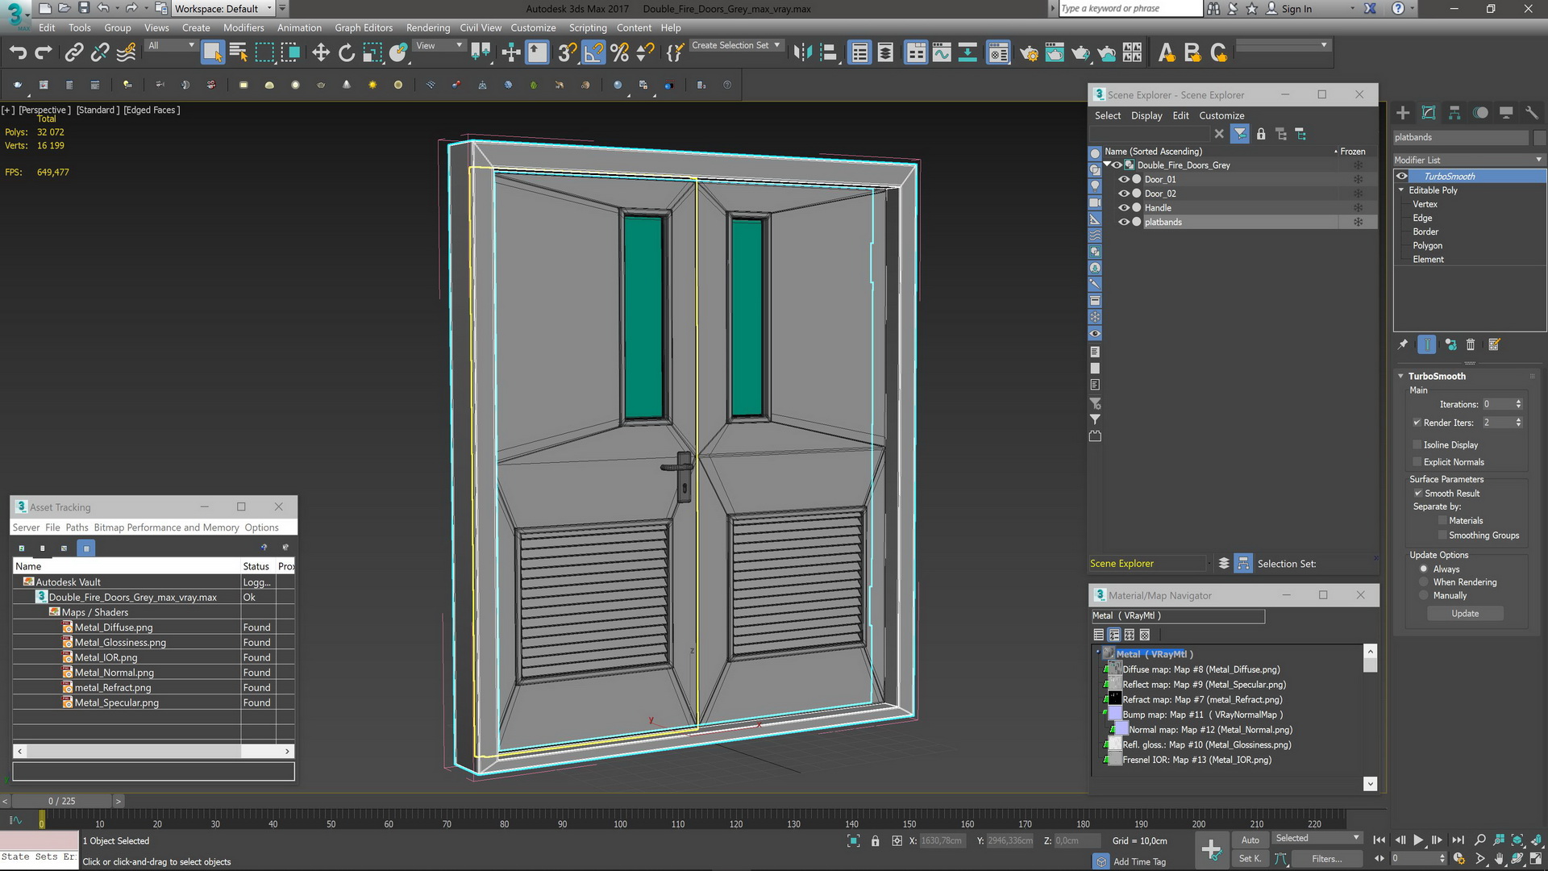
Task: Click the Save File icon
Action: 84,8
